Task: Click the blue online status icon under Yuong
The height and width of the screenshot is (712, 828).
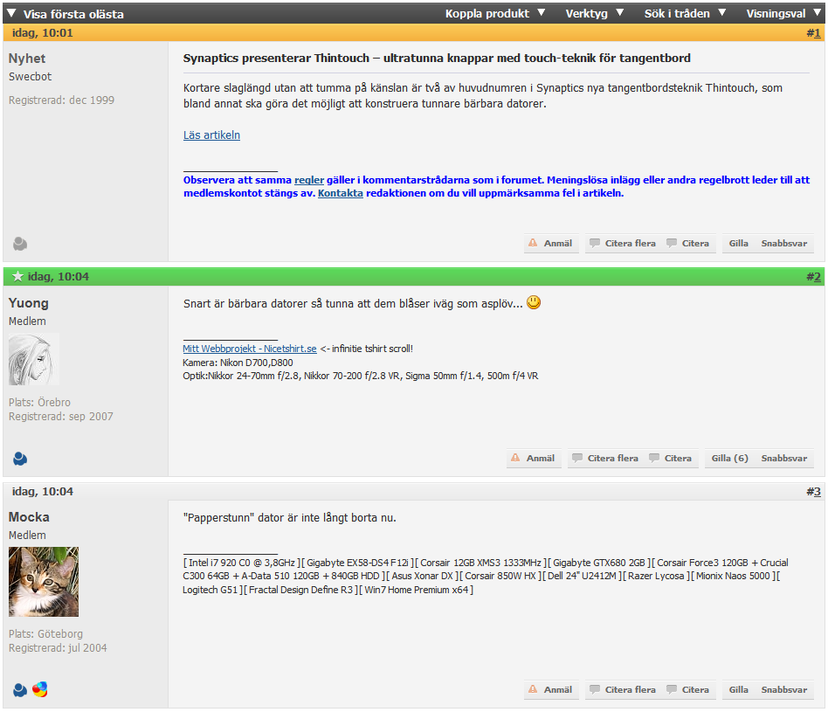Action: (x=20, y=459)
